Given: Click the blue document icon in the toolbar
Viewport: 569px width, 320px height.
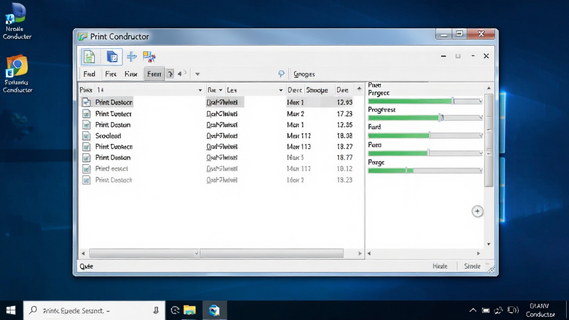Looking at the screenshot, I should tap(112, 57).
